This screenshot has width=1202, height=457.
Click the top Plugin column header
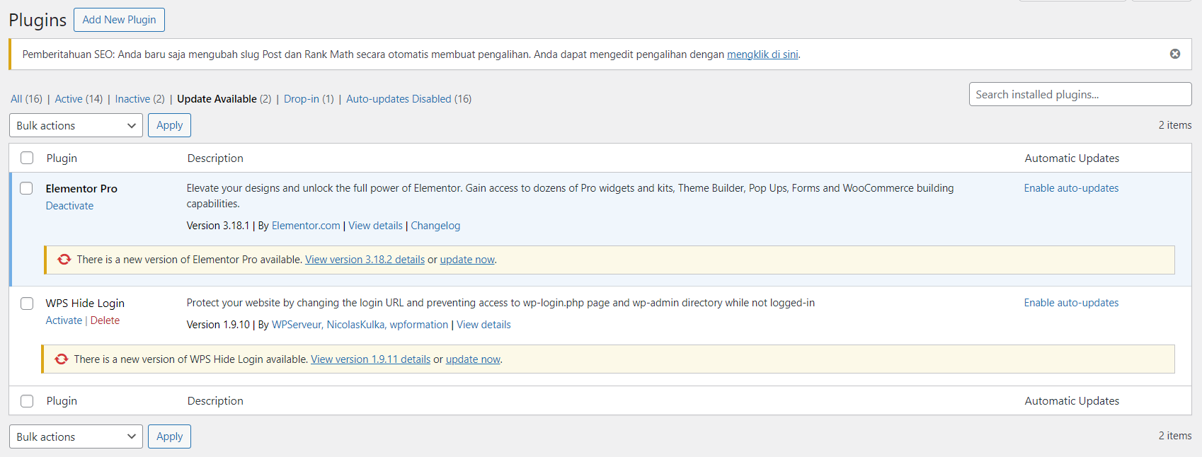(x=62, y=158)
